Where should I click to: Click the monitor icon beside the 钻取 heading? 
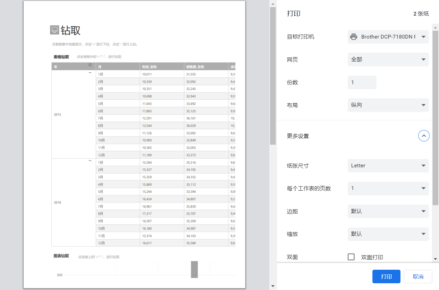pyautogui.click(x=54, y=30)
